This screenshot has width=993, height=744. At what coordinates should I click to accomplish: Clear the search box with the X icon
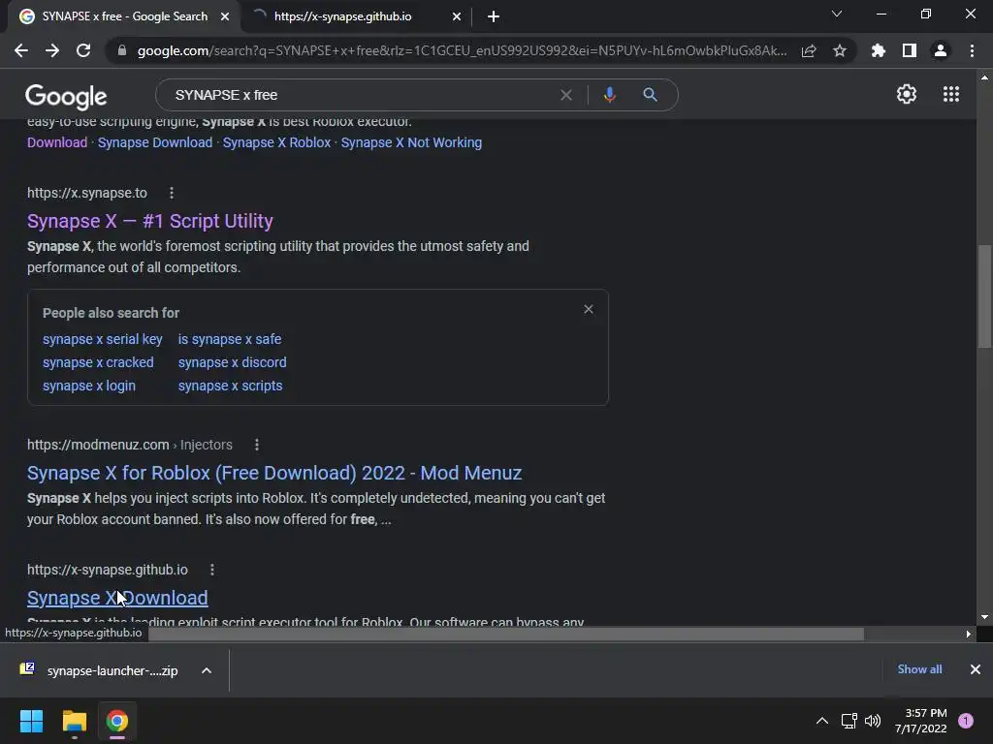coord(566,95)
